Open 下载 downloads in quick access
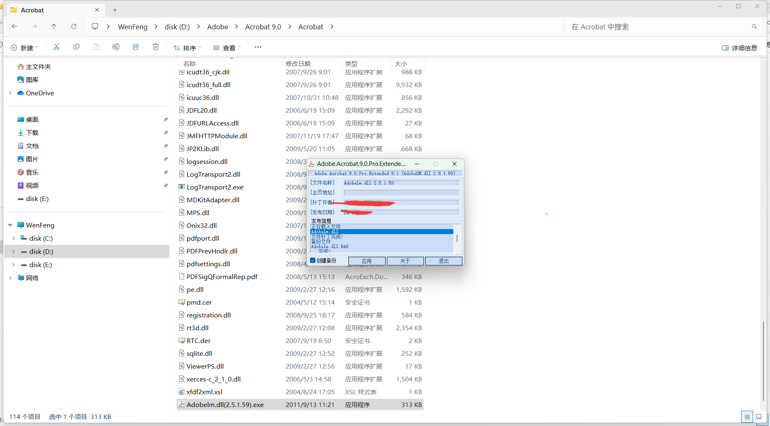Screen dimensions: 770x426 pos(28,133)
